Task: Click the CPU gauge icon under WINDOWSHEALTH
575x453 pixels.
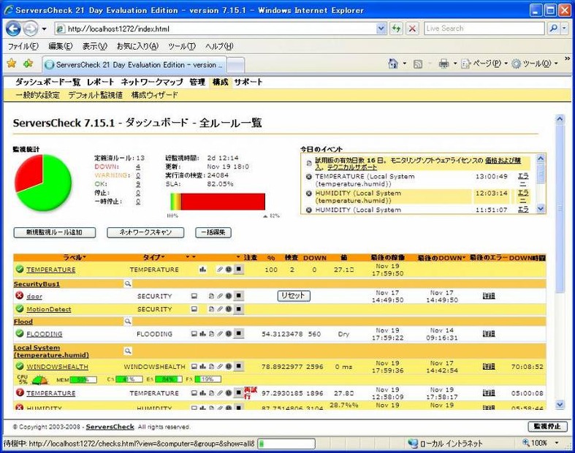Action: coord(39,380)
